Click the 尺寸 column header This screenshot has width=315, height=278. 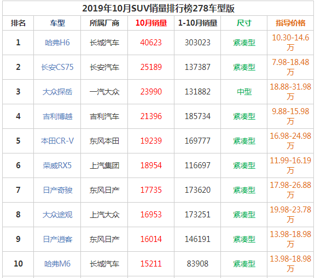(244, 23)
